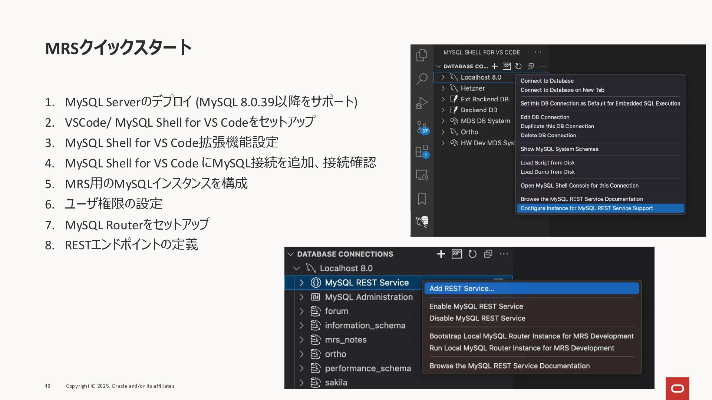Select the Backend DB connection row
This screenshot has height=400, width=712.
[x=474, y=110]
